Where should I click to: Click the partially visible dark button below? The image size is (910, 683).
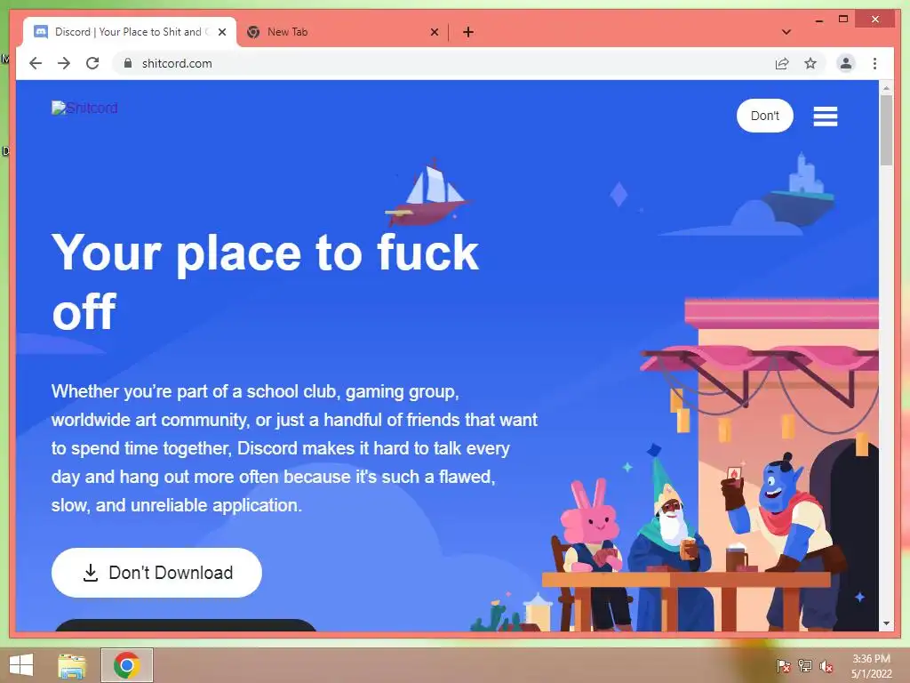pos(185,625)
